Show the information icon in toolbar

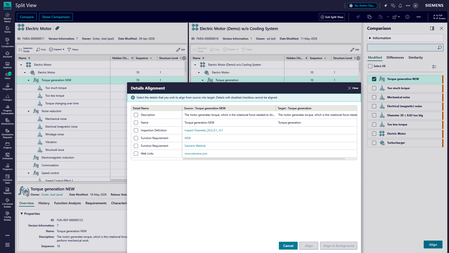[407, 17]
